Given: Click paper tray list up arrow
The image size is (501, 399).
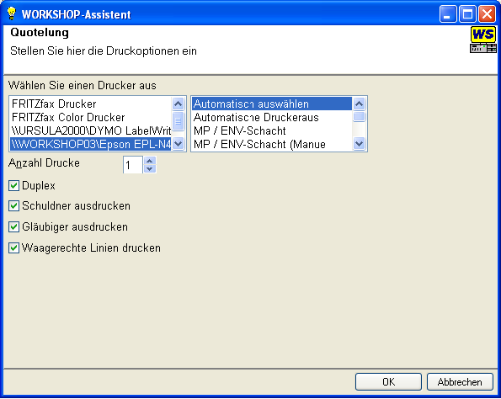Looking at the screenshot, I should (360, 104).
